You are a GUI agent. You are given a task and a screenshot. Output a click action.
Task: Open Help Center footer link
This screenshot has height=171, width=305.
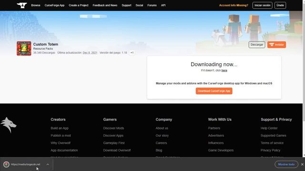[x=269, y=128]
